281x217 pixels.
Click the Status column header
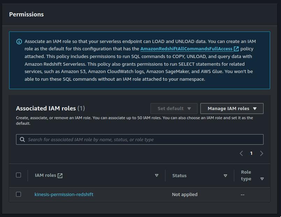coord(179,175)
